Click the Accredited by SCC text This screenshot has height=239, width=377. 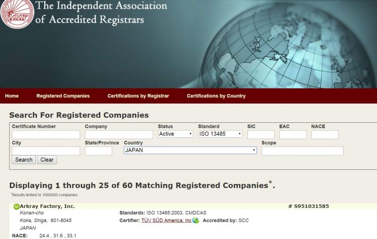click(x=226, y=220)
